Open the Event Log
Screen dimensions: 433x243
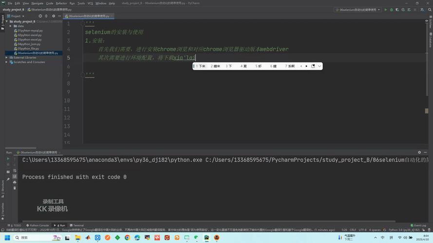(x=418, y=226)
